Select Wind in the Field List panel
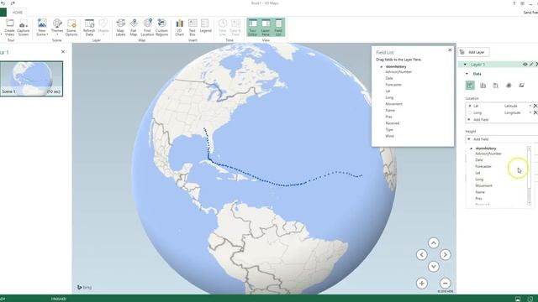Image resolution: width=538 pixels, height=302 pixels. pyautogui.click(x=389, y=136)
